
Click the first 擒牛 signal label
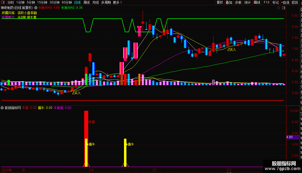[x=91, y=144]
